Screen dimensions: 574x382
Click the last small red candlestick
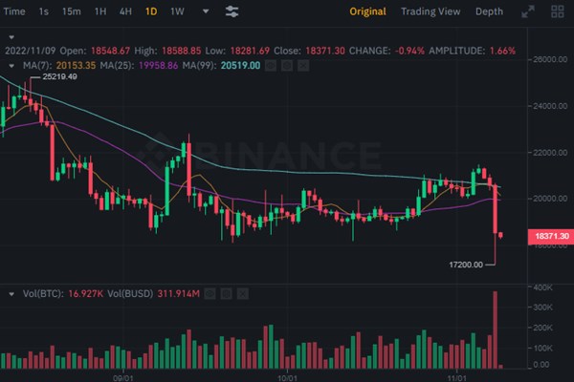(x=500, y=236)
